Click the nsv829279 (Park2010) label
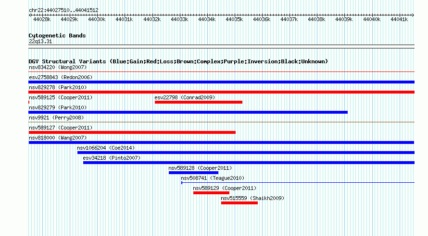 (x=58, y=107)
